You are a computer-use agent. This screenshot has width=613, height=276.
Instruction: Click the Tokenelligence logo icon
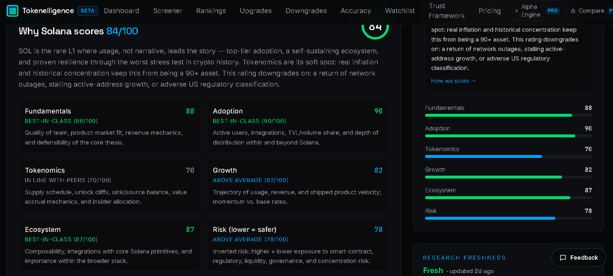[x=12, y=11]
